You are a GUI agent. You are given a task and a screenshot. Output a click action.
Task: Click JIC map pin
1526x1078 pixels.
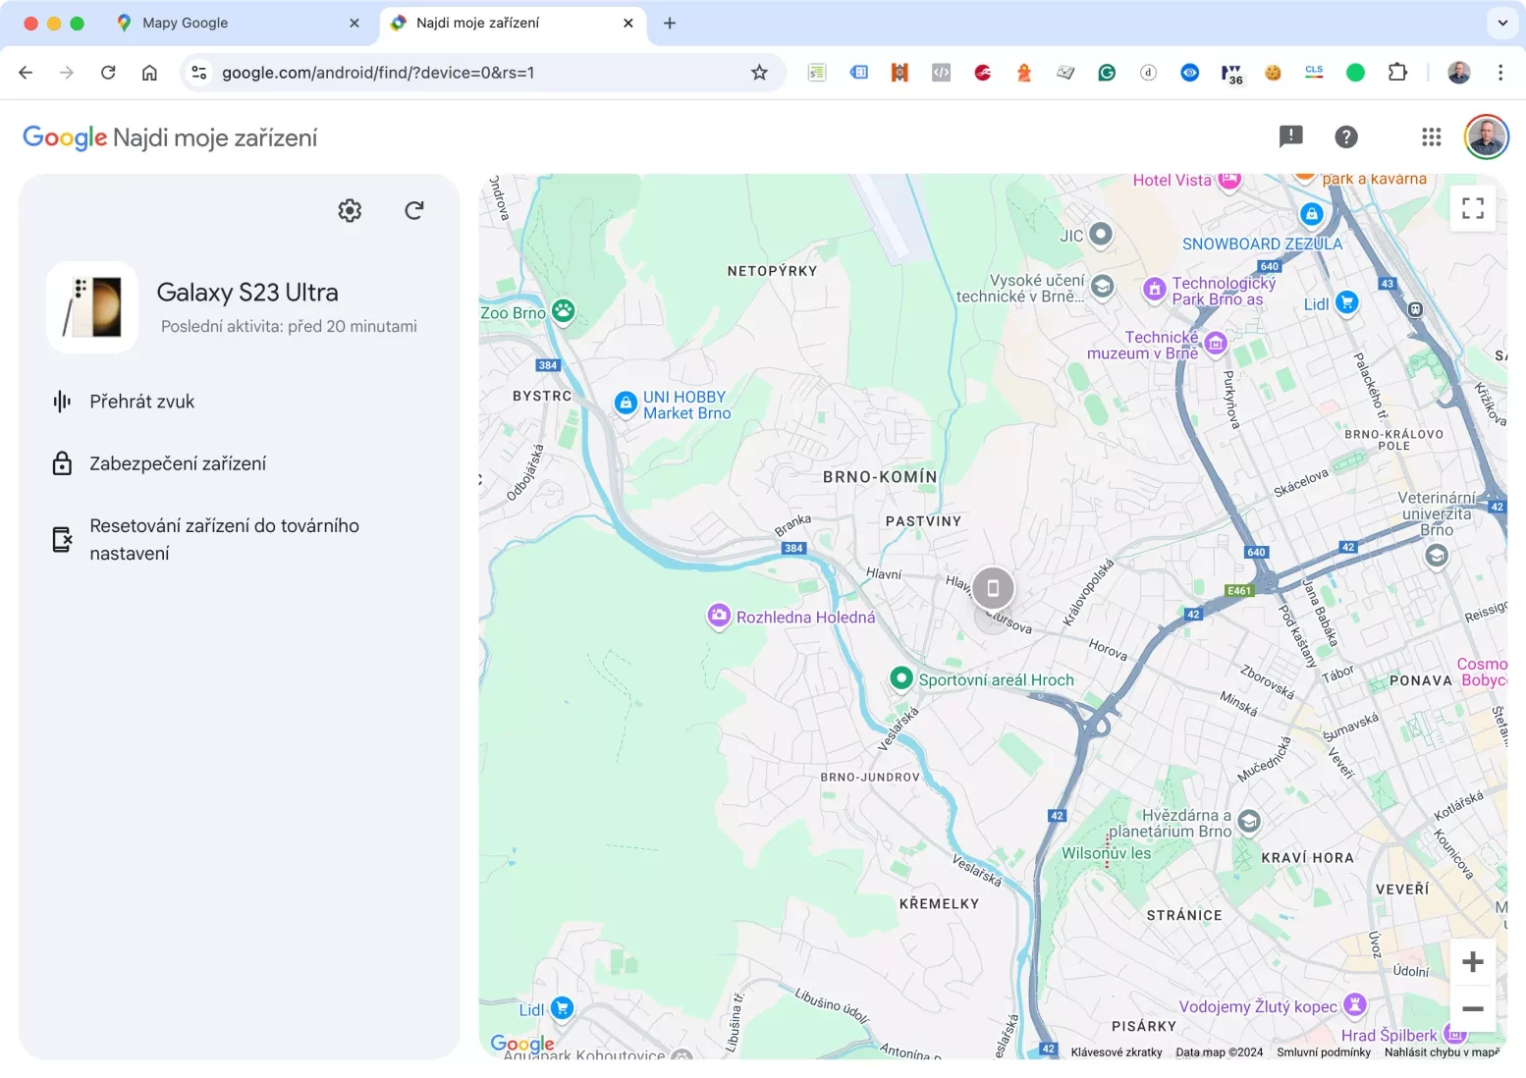(1101, 234)
